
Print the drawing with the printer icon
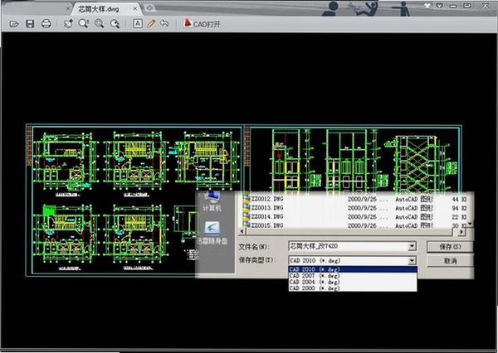click(46, 24)
